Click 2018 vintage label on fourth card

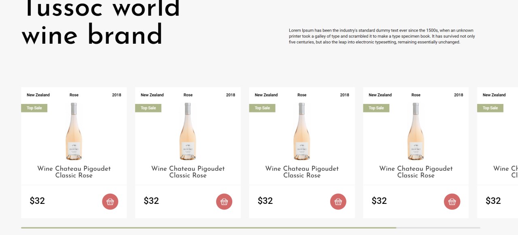pos(459,95)
